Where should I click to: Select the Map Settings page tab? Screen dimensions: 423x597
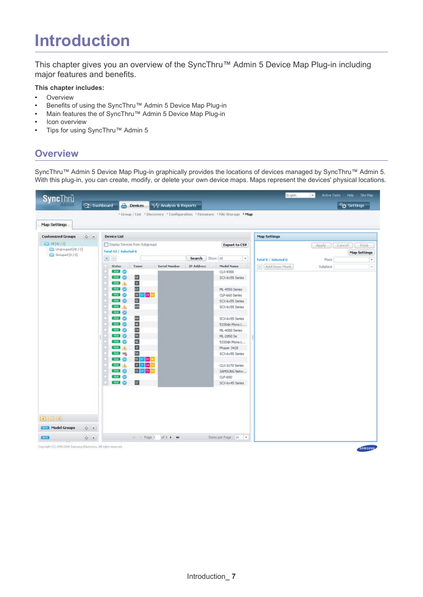click(54, 225)
